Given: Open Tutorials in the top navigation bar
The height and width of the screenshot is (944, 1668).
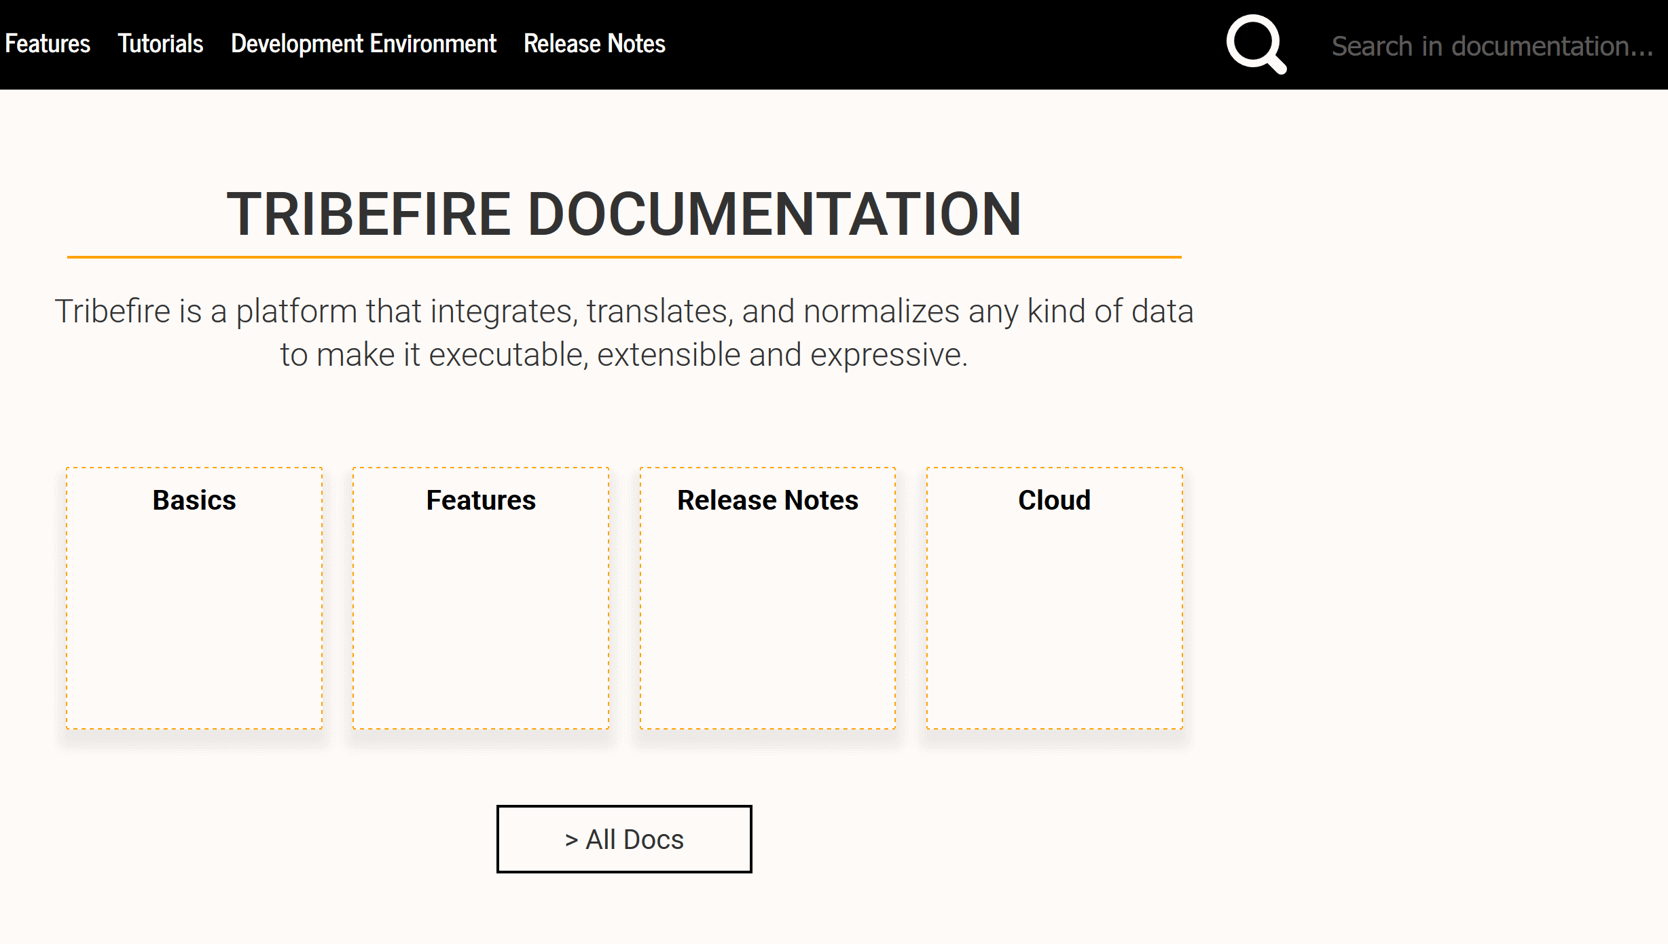Looking at the screenshot, I should tap(160, 44).
